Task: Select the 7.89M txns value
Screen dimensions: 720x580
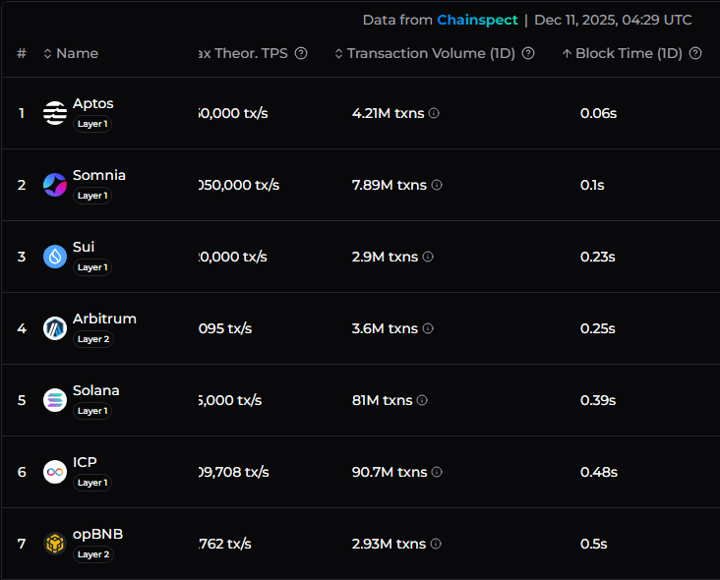Action: (390, 185)
